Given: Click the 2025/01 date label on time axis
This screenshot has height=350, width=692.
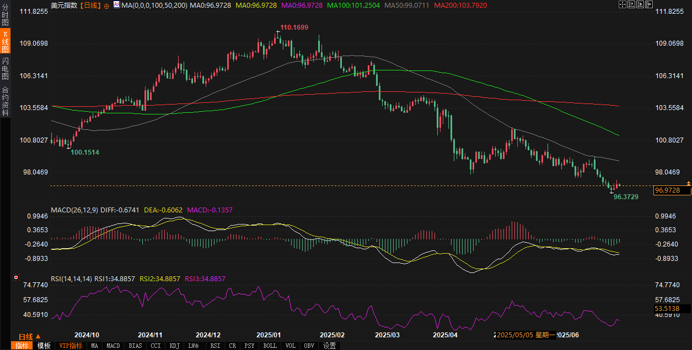Looking at the screenshot, I should 269,335.
